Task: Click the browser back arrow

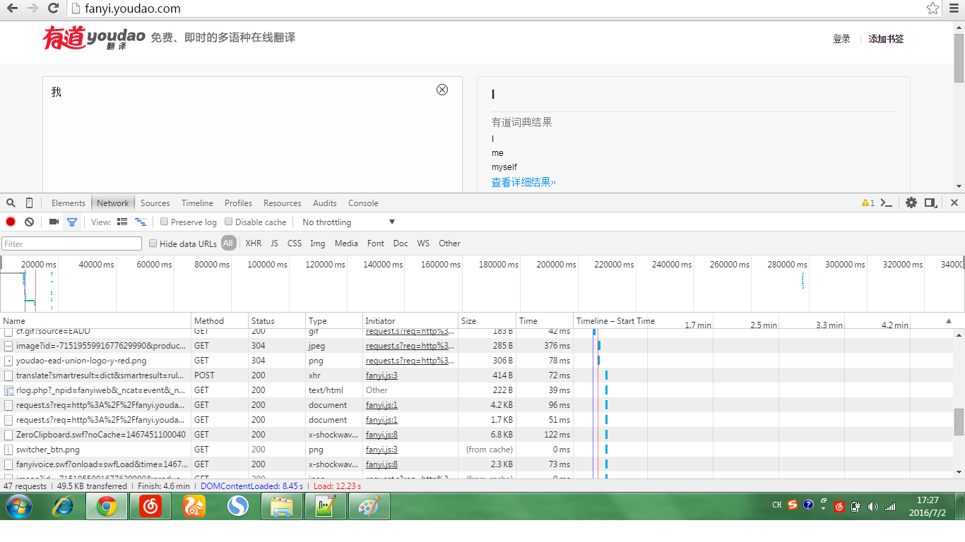Action: pyautogui.click(x=13, y=8)
